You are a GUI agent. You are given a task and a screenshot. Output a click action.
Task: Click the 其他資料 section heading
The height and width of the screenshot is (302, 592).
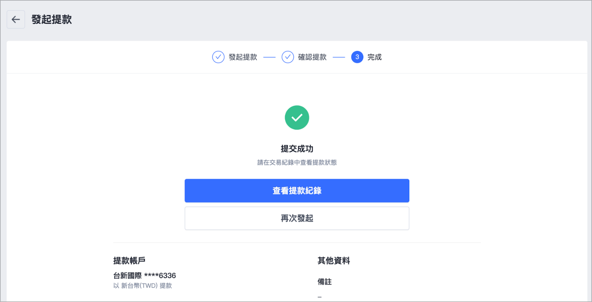[334, 261]
